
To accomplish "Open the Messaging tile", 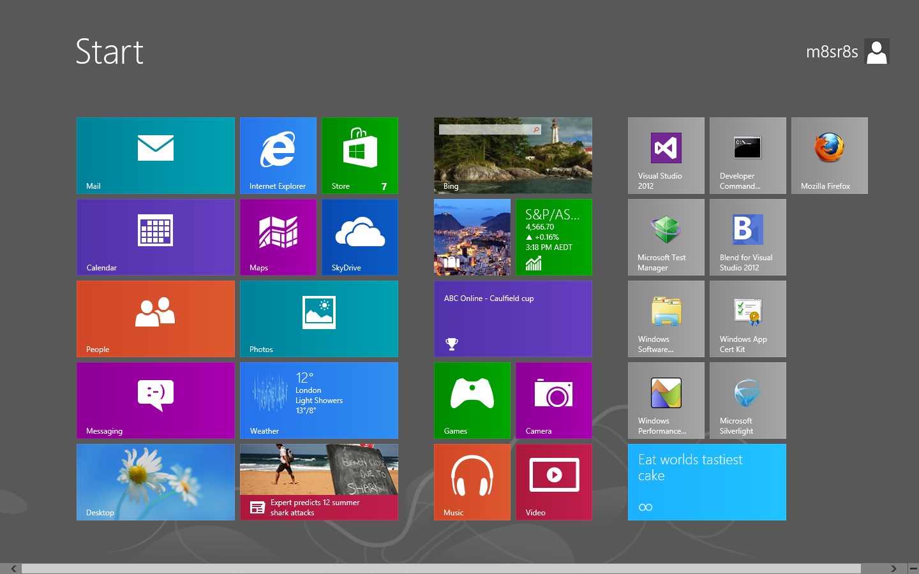I will [x=156, y=401].
